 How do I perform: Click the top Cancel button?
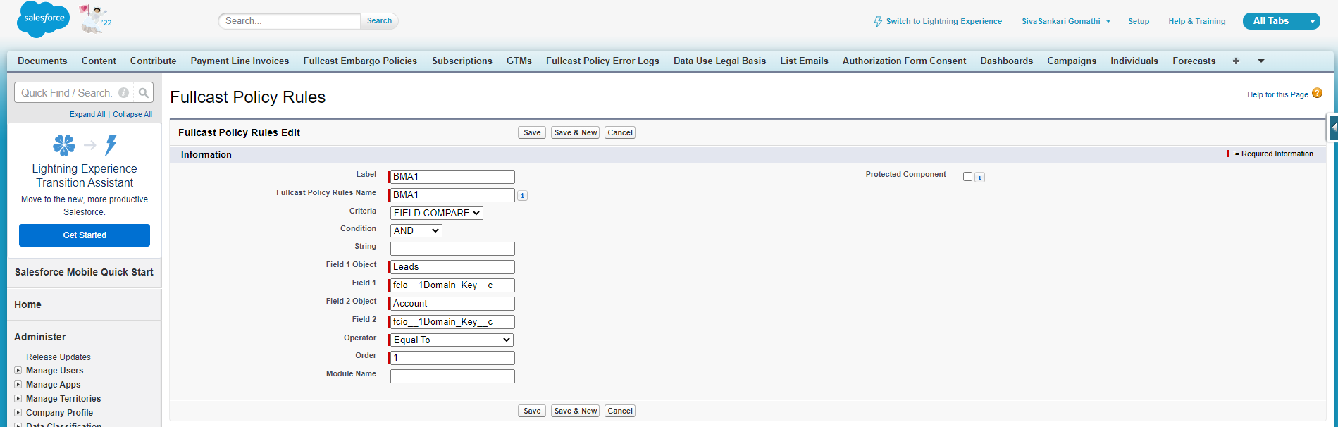click(620, 132)
